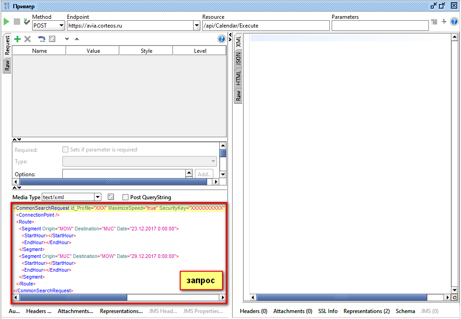Click the help icon in parameters toolbar

pyautogui.click(x=221, y=39)
